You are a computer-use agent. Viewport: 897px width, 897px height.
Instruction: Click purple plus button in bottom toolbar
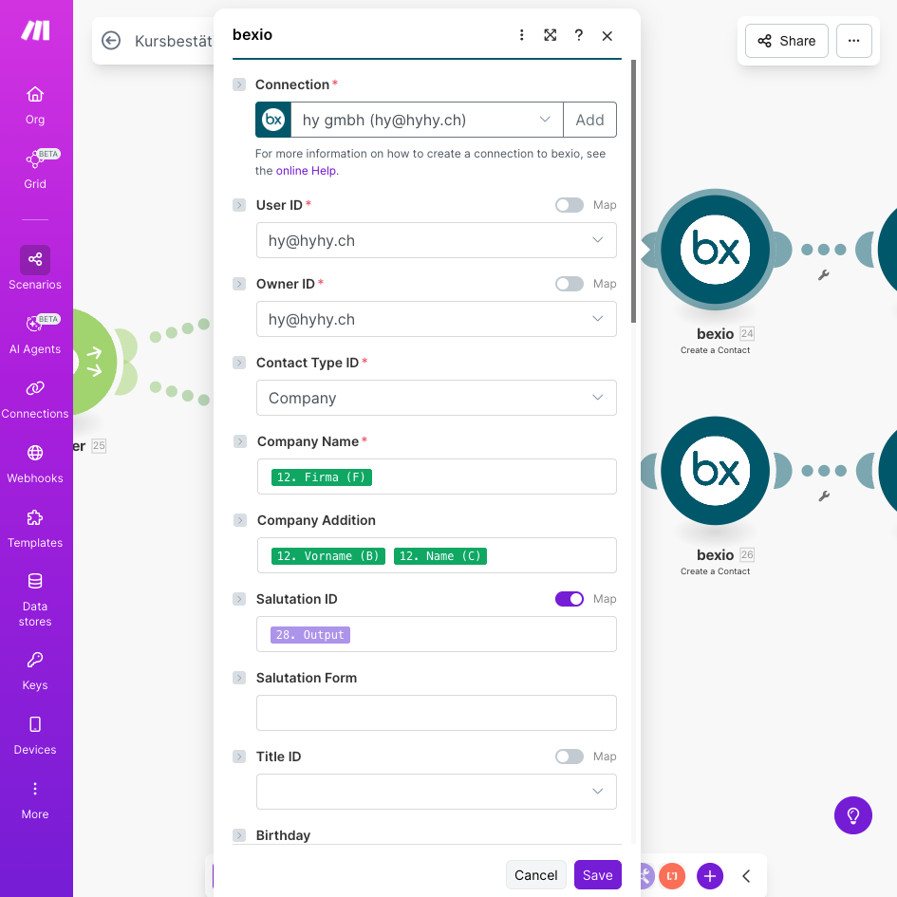[x=709, y=876]
